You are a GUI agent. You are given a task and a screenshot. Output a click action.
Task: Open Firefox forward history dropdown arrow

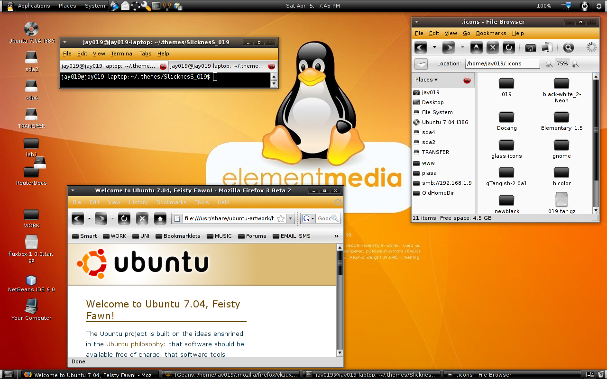[112, 218]
